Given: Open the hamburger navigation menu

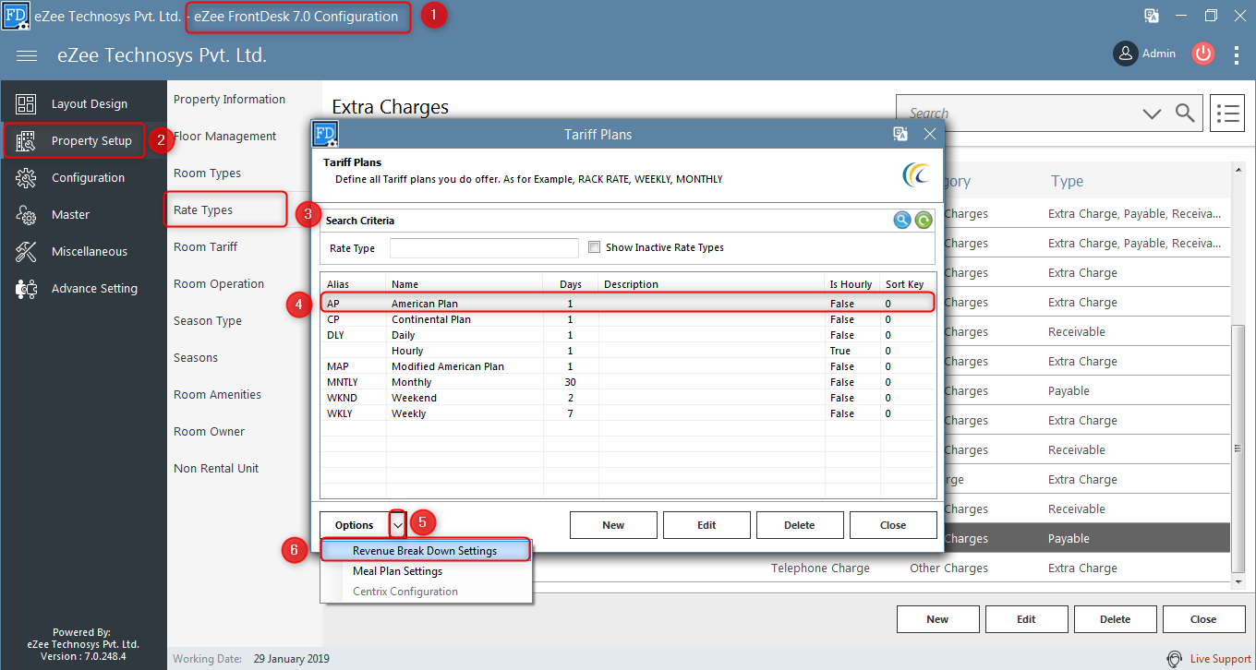Looking at the screenshot, I should [27, 56].
